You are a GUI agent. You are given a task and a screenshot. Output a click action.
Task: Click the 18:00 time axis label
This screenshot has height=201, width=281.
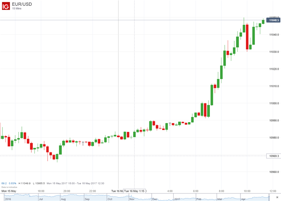click(x=41, y=191)
